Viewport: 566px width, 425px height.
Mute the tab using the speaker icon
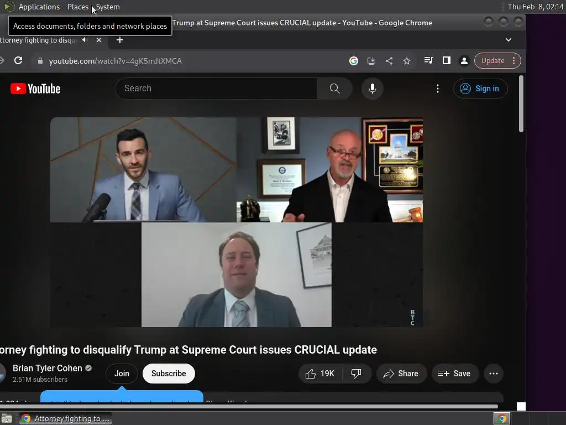pyautogui.click(x=85, y=40)
